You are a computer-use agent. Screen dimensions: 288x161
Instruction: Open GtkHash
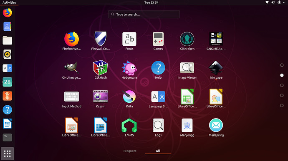[x=101, y=67]
